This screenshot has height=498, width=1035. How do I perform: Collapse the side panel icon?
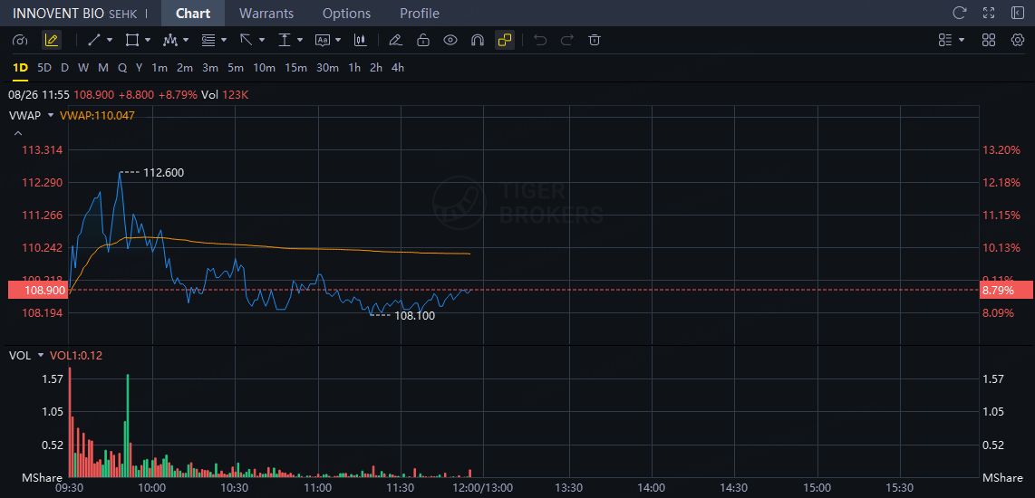1017,13
